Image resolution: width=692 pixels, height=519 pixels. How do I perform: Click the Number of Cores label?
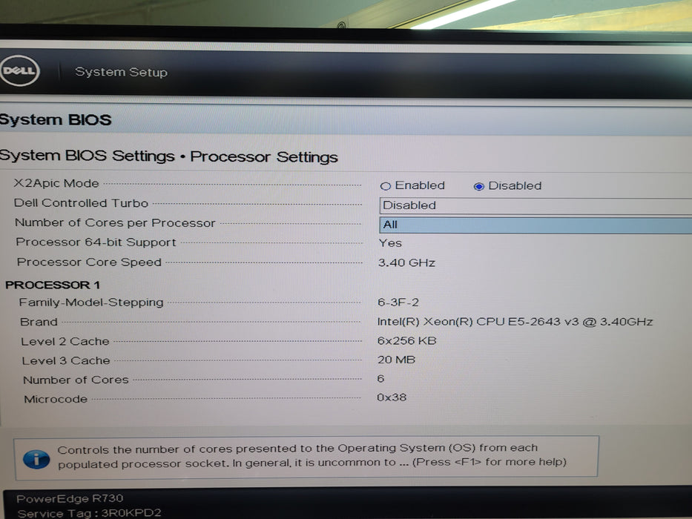[76, 380]
